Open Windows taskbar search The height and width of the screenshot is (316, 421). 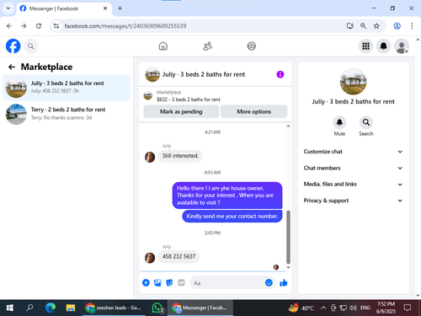coord(29,308)
